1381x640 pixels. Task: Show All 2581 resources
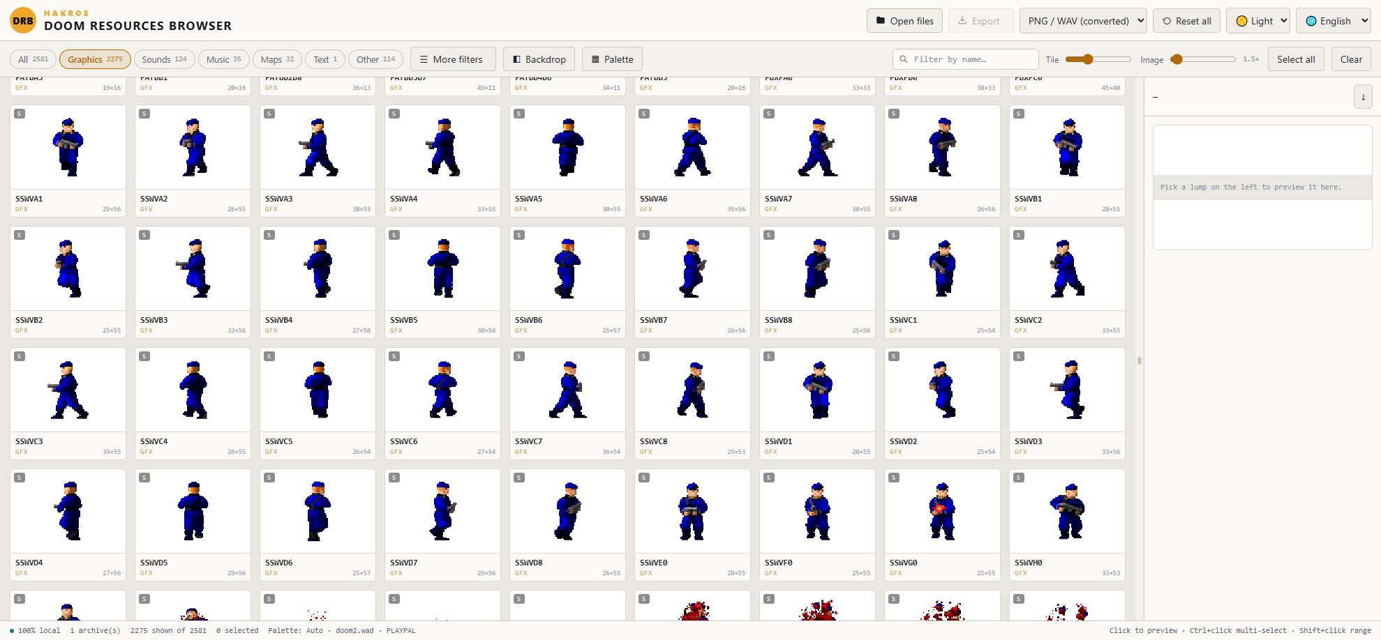click(33, 59)
